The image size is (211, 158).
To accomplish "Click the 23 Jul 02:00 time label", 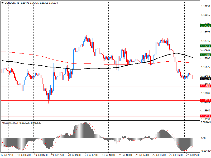I will (x=92, y=155).
